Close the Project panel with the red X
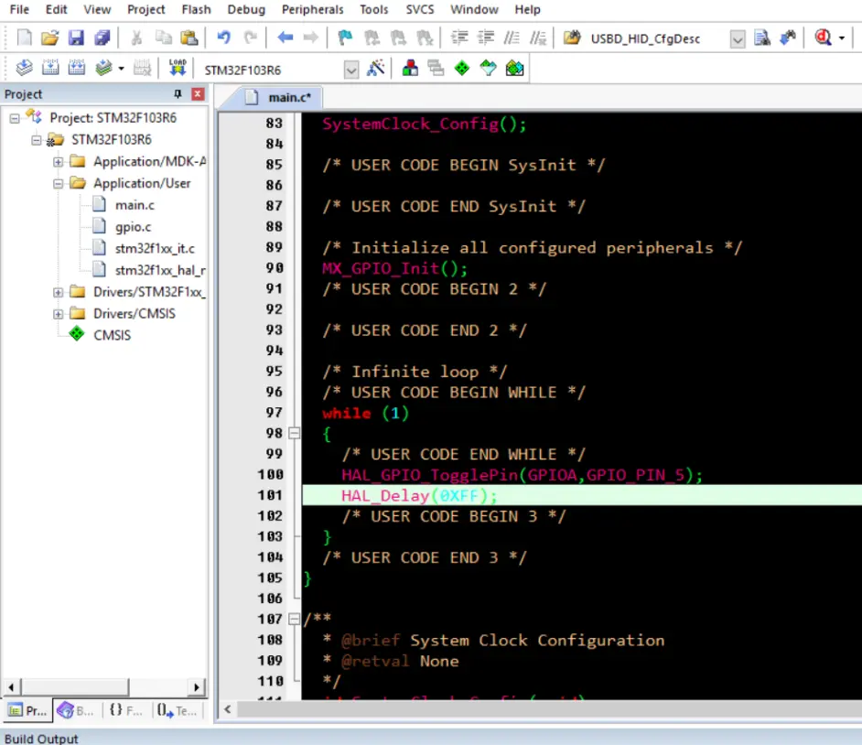 pyautogui.click(x=198, y=94)
